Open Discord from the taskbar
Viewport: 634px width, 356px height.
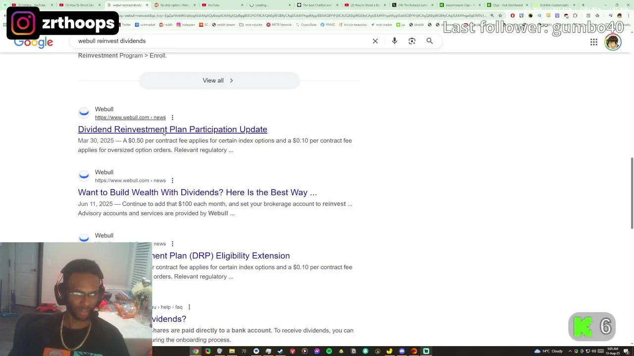[402, 351]
